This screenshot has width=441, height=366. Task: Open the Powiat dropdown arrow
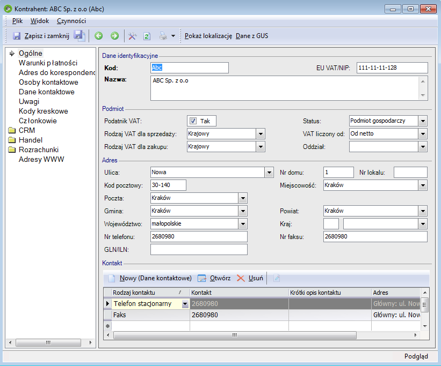(x=423, y=211)
